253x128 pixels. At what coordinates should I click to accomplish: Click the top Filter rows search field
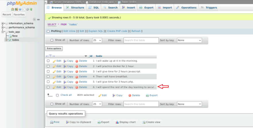pos(141,41)
